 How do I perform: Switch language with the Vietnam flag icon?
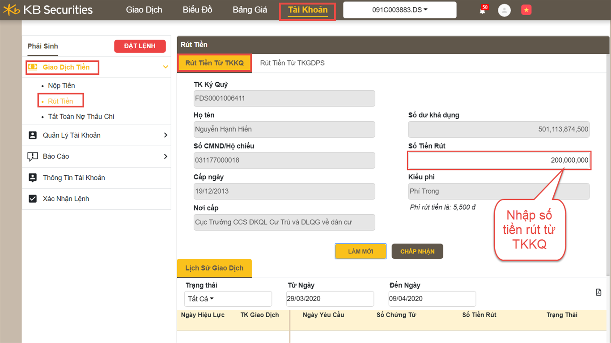[x=526, y=10]
